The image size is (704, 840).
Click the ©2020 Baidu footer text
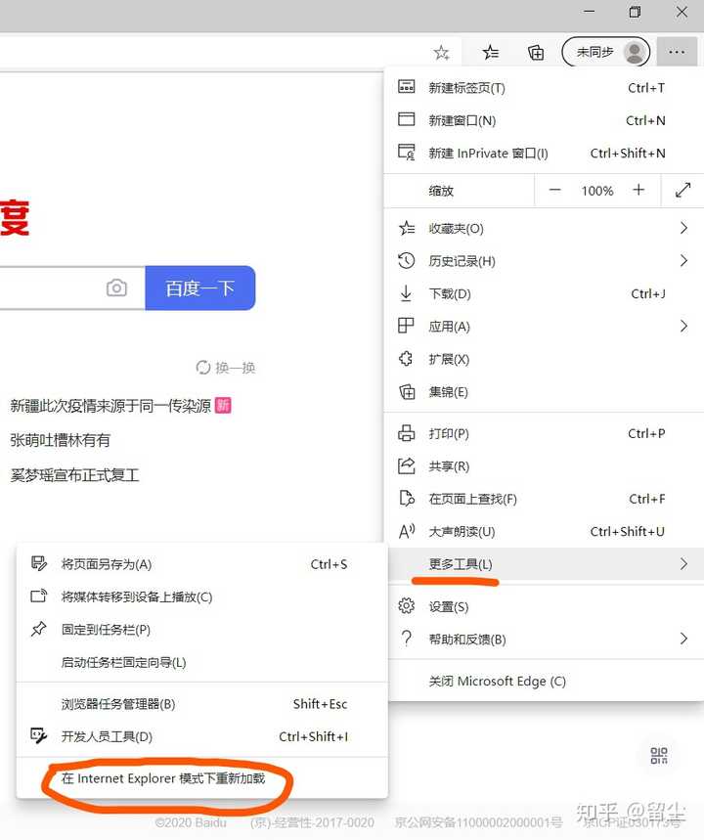[191, 822]
